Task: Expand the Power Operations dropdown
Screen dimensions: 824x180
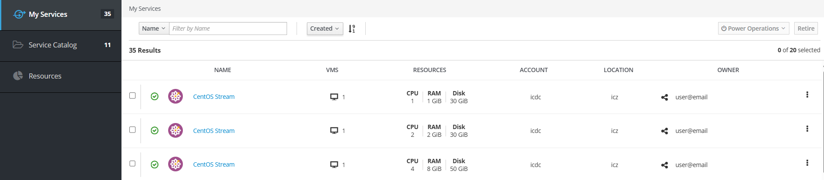Action: point(754,28)
